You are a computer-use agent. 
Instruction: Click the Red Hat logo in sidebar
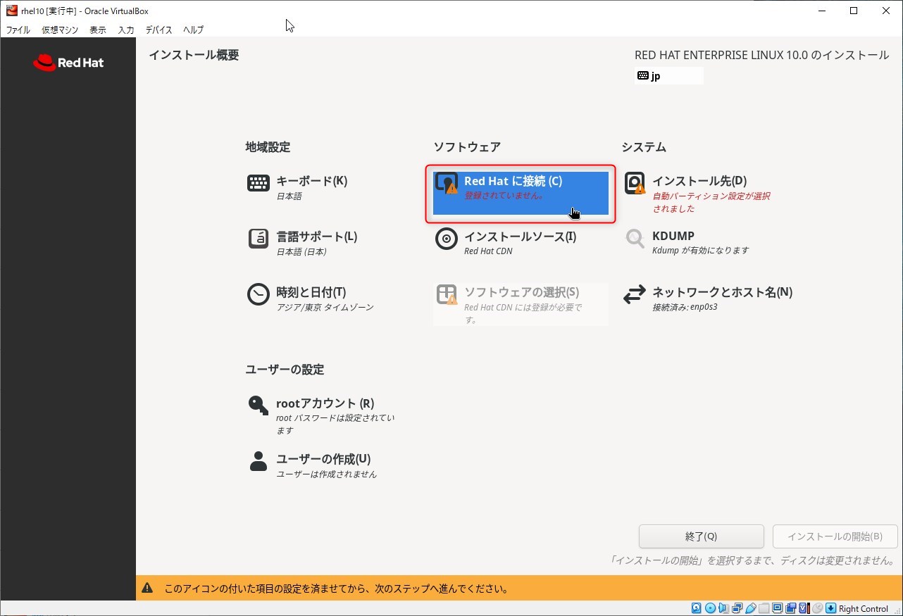(68, 63)
